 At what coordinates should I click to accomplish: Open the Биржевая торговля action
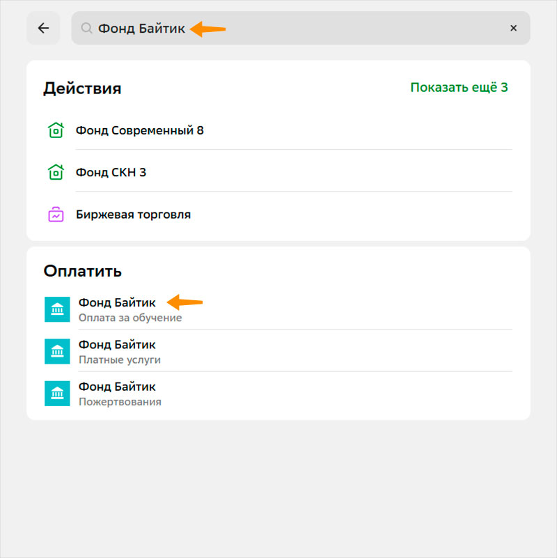pos(133,215)
